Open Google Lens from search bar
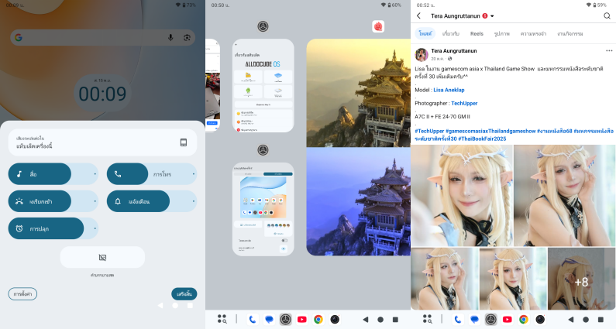Screen dimensions: 616x329 coord(187,37)
